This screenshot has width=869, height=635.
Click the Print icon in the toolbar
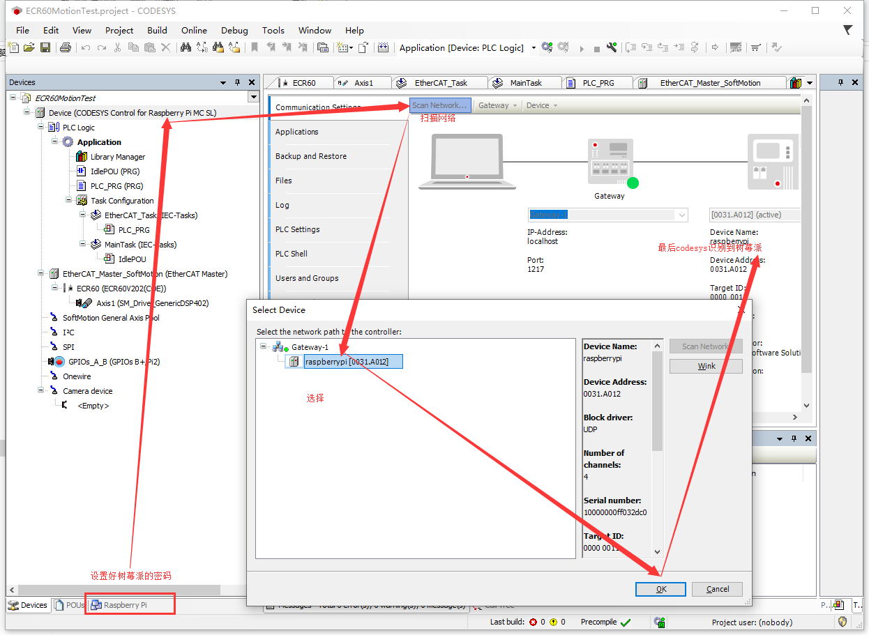click(x=66, y=47)
